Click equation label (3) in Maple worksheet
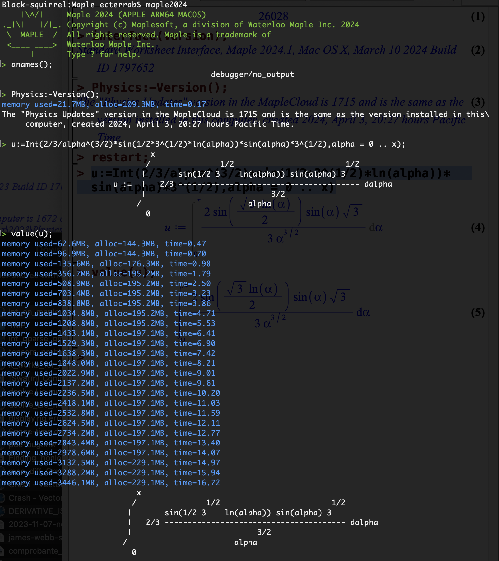499x561 pixels. (x=478, y=102)
